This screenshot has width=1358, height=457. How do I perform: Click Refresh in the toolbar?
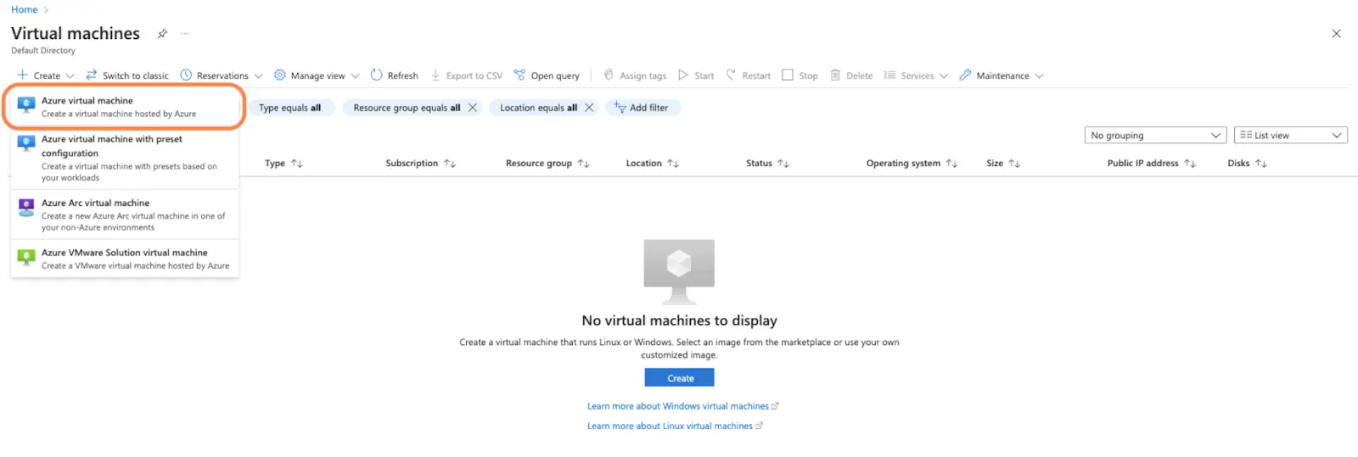tap(395, 75)
